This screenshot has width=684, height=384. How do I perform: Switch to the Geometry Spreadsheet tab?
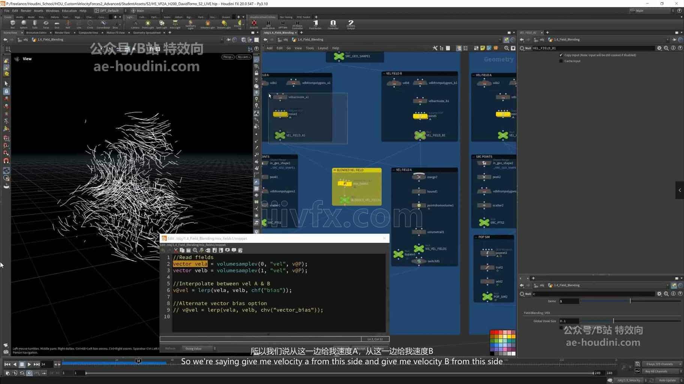tap(147, 33)
